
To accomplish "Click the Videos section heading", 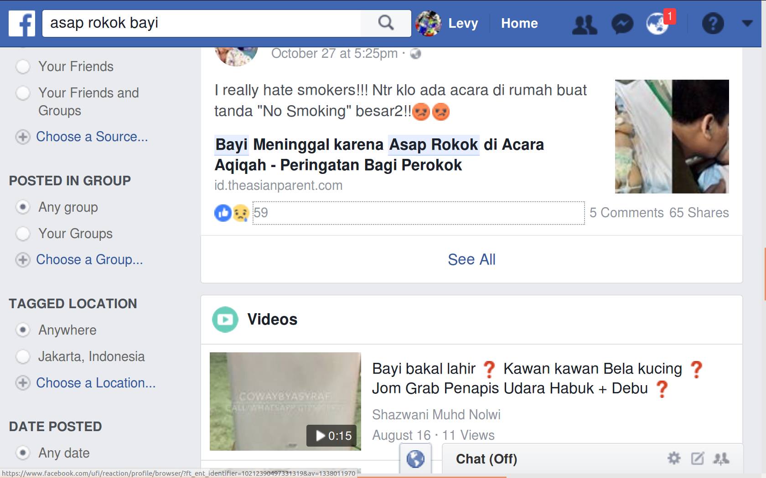I will 272,320.
